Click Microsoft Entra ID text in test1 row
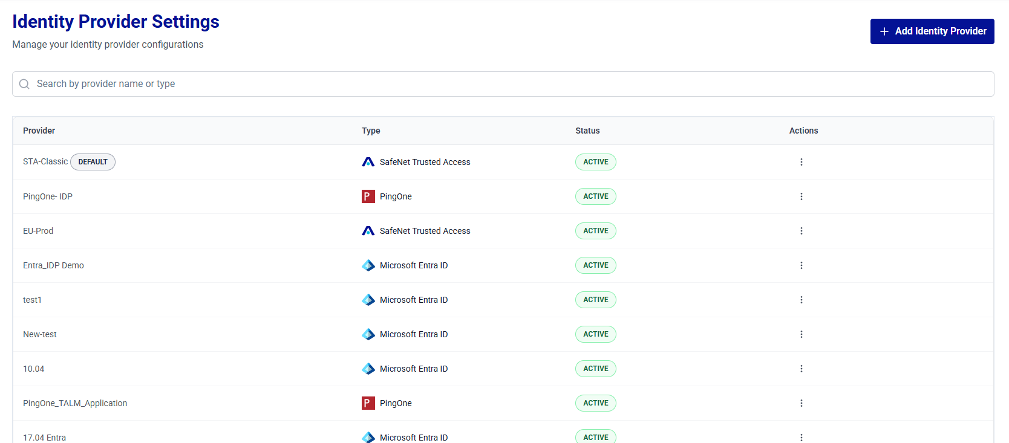Image resolution: width=1009 pixels, height=443 pixels. (414, 300)
